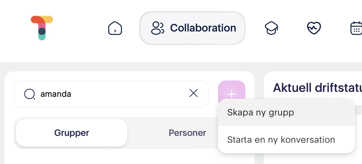Switch to the Grupper tab

point(72,133)
